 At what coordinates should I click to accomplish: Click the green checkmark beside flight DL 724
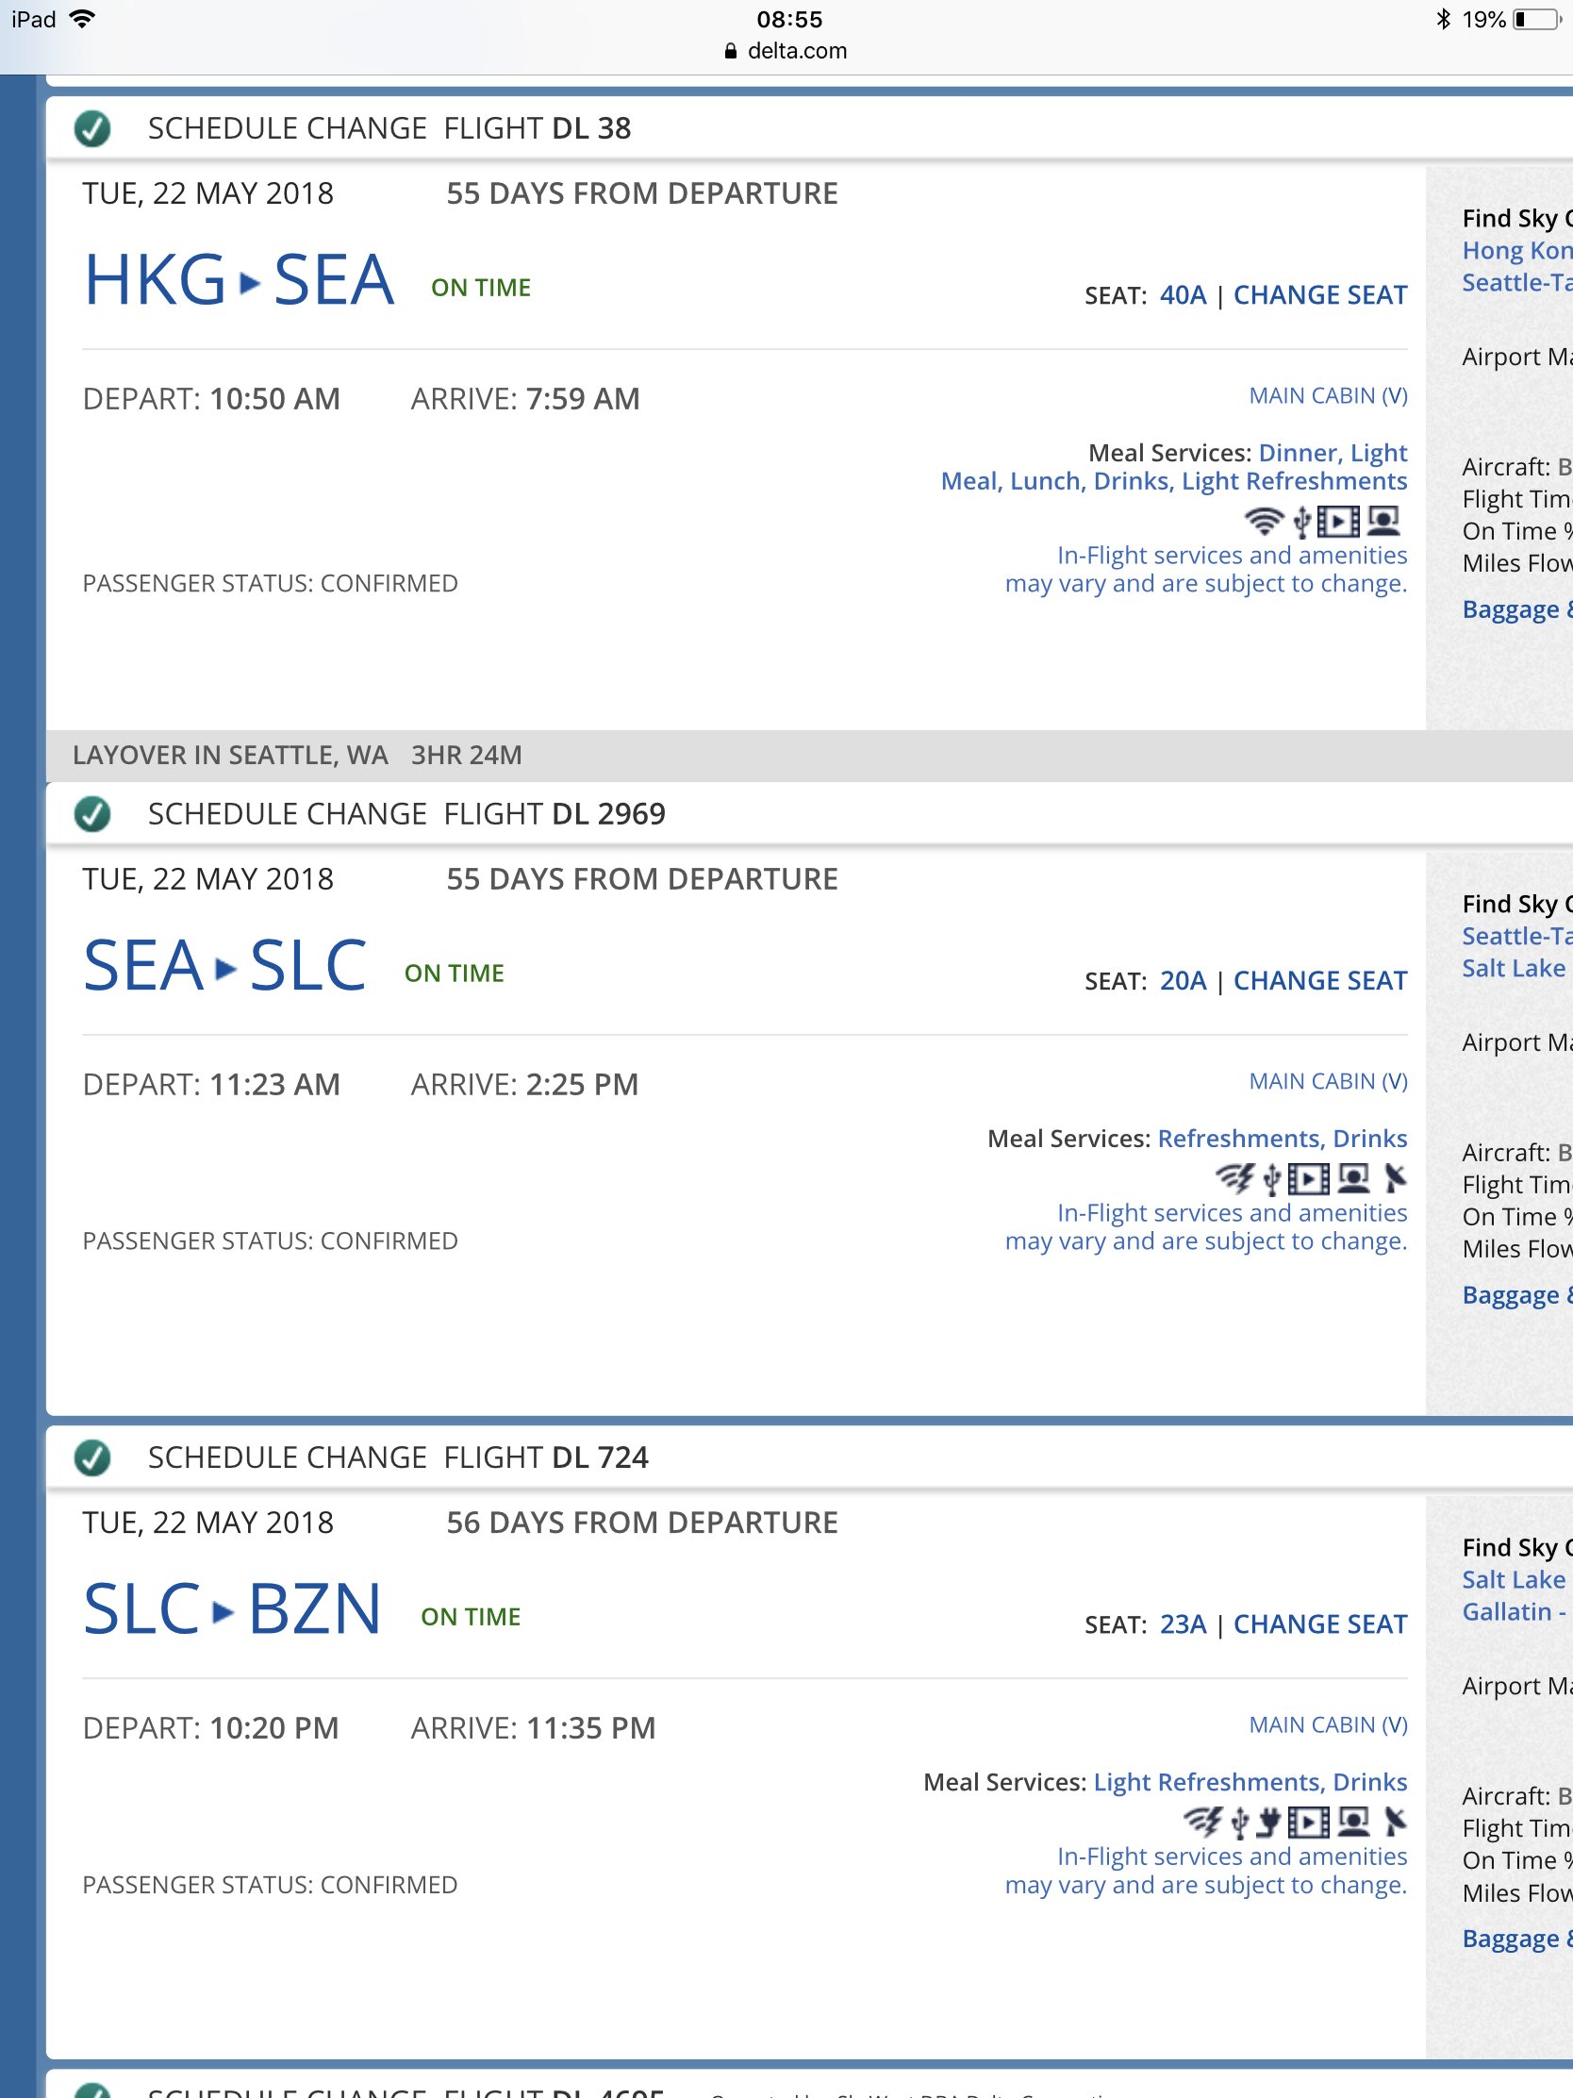pyautogui.click(x=92, y=1457)
